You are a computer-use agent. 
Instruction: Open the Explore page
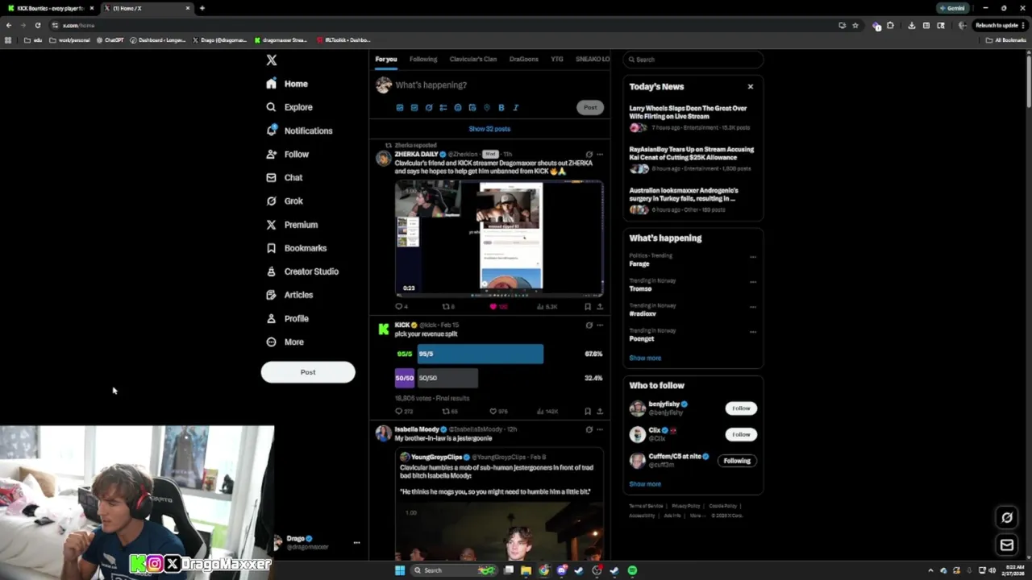(289, 107)
